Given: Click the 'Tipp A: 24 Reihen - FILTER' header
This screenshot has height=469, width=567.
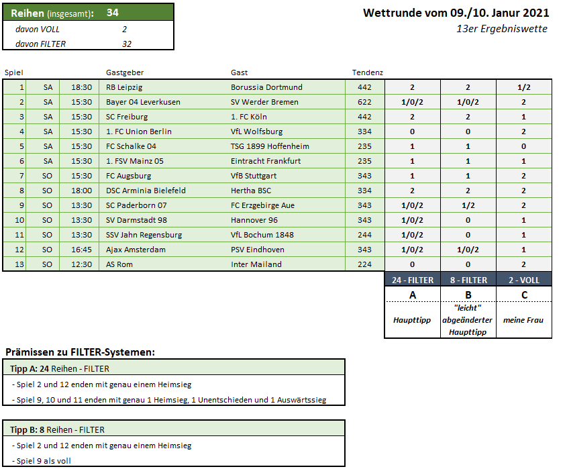Looking at the screenshot, I should coord(60,369).
